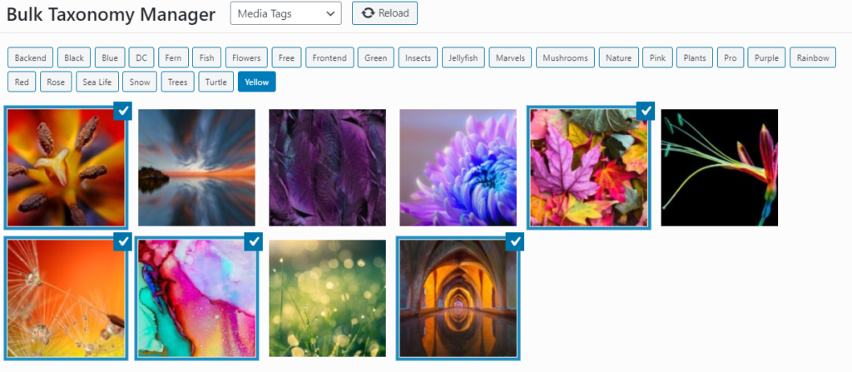Screen dimensions: 852x372
Task: Open the Media Tags taxonomy dropdown
Action: pyautogui.click(x=286, y=13)
